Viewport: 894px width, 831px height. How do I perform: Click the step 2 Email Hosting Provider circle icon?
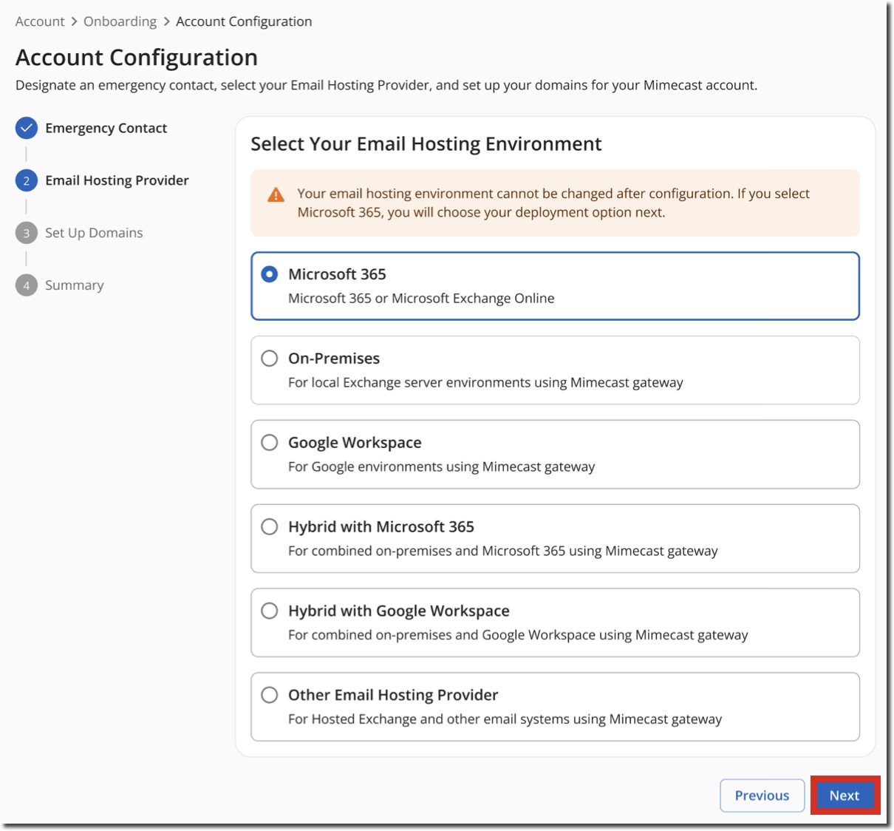point(27,180)
